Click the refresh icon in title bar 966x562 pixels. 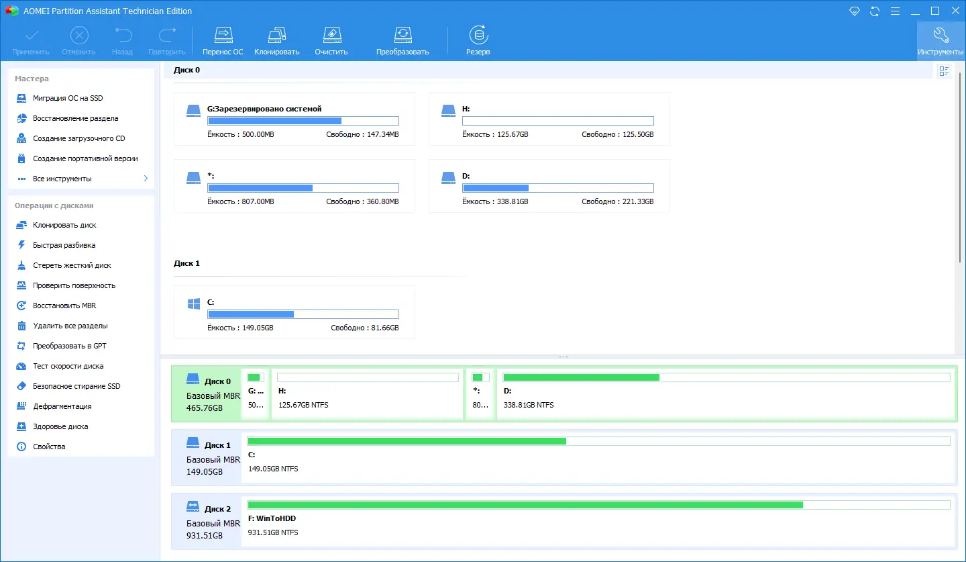click(x=874, y=11)
